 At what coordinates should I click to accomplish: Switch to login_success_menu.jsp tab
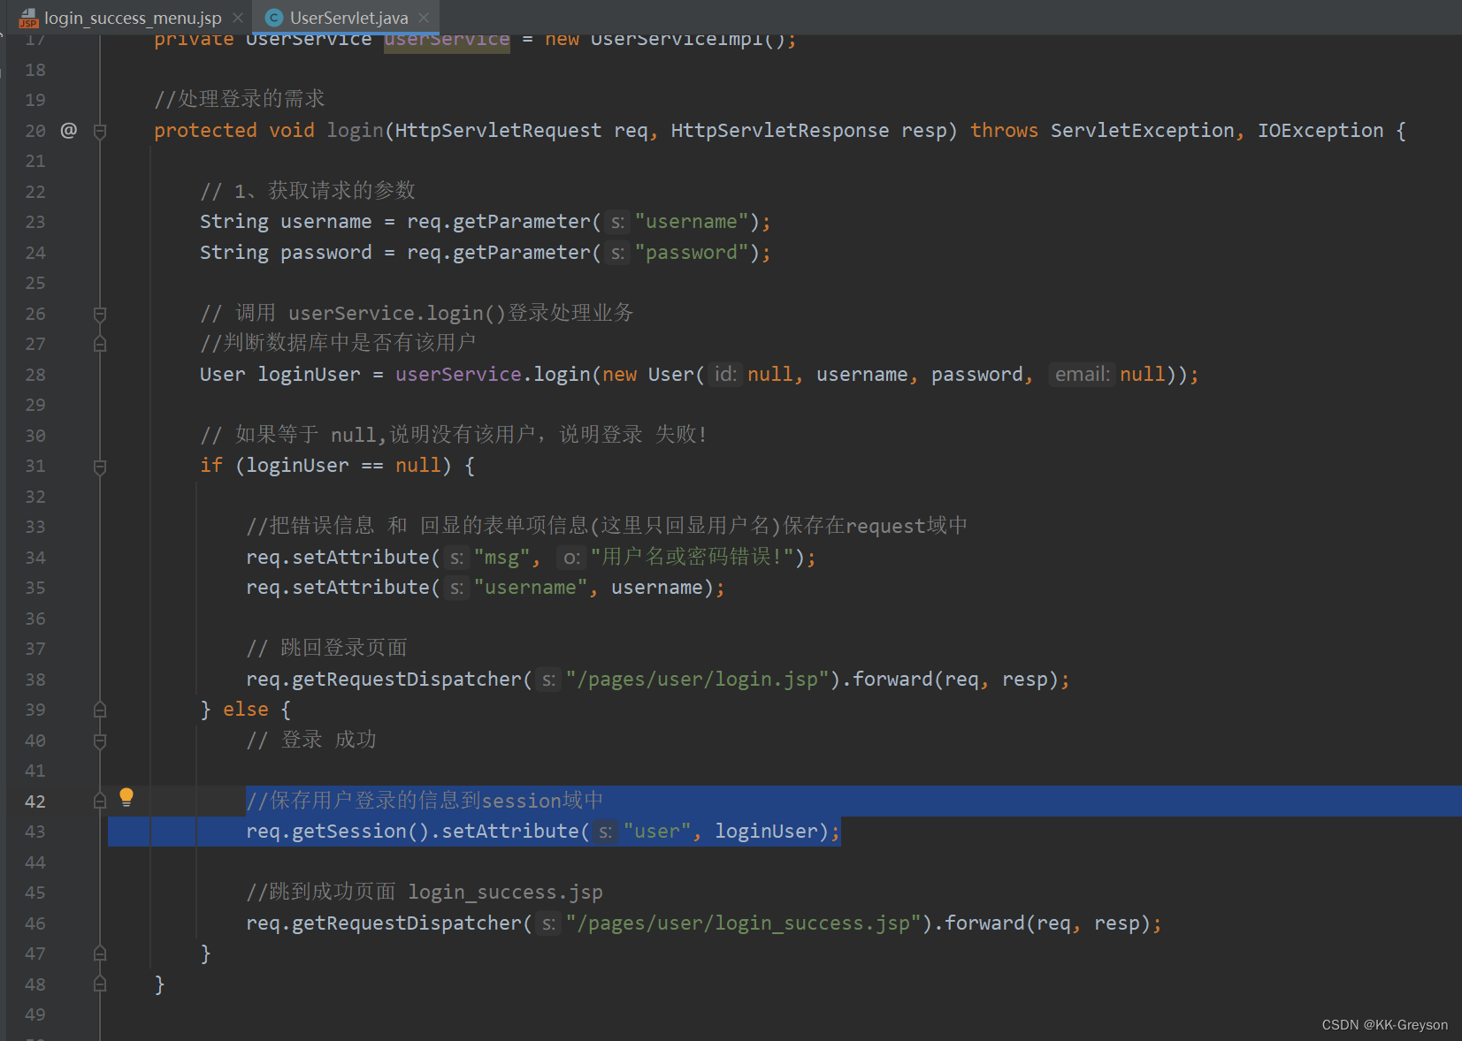tap(133, 18)
